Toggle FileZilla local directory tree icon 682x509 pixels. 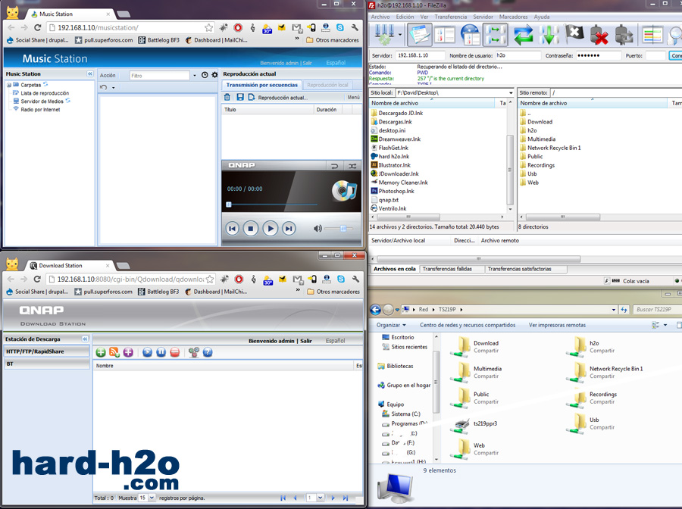445,35
